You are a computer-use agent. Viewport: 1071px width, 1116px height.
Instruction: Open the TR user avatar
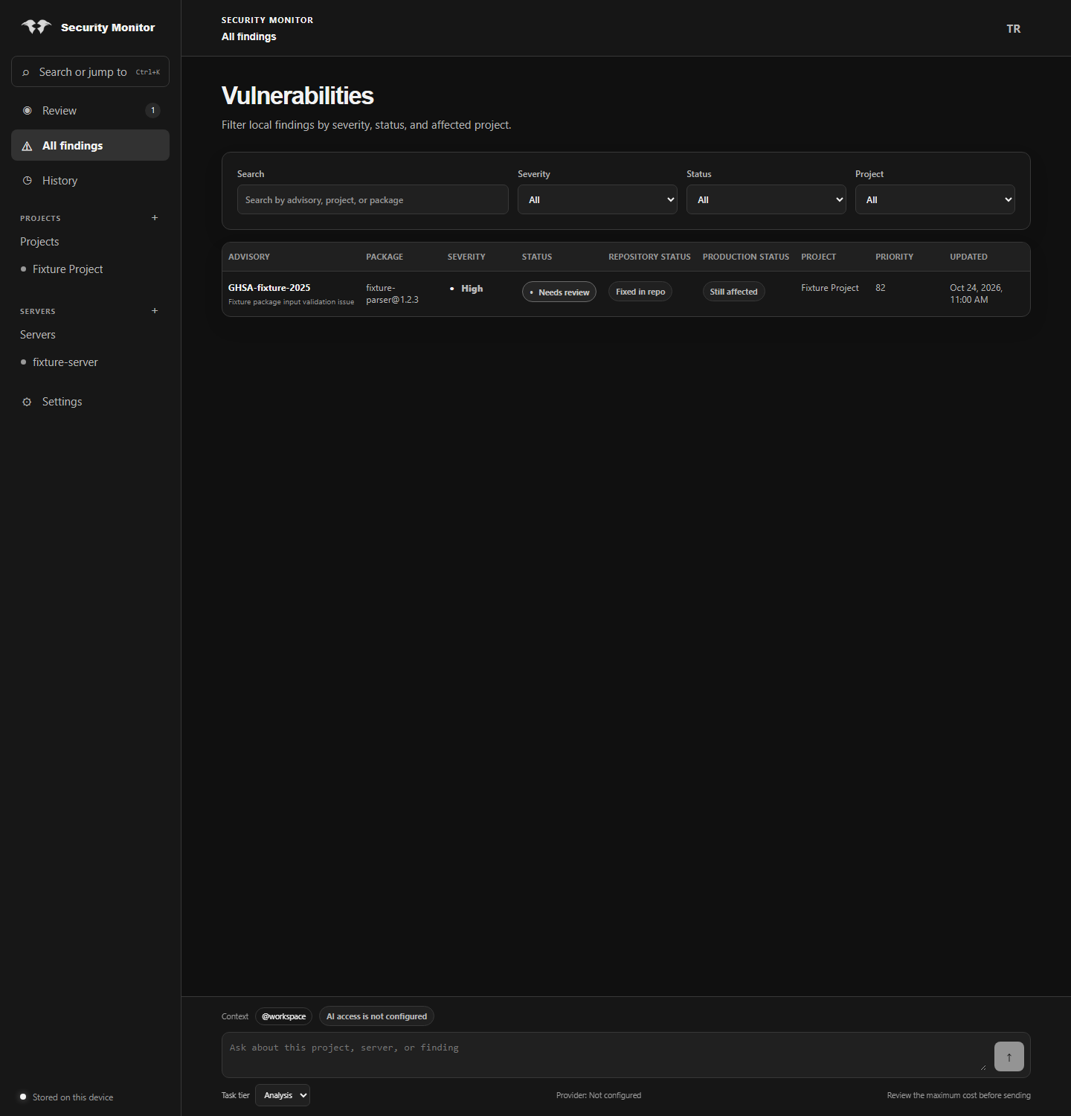coord(1014,29)
